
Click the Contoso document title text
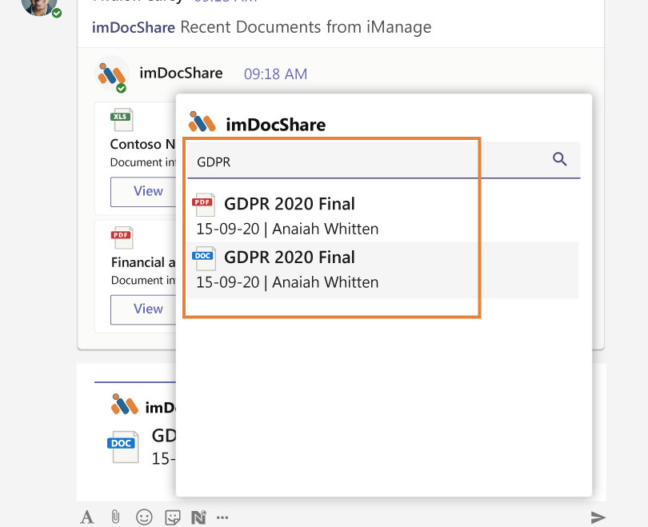pos(143,144)
